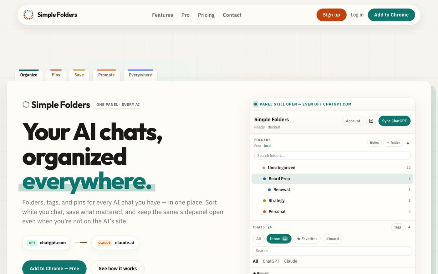Click the orange Sign up button
The height and width of the screenshot is (274, 438).
[331, 15]
